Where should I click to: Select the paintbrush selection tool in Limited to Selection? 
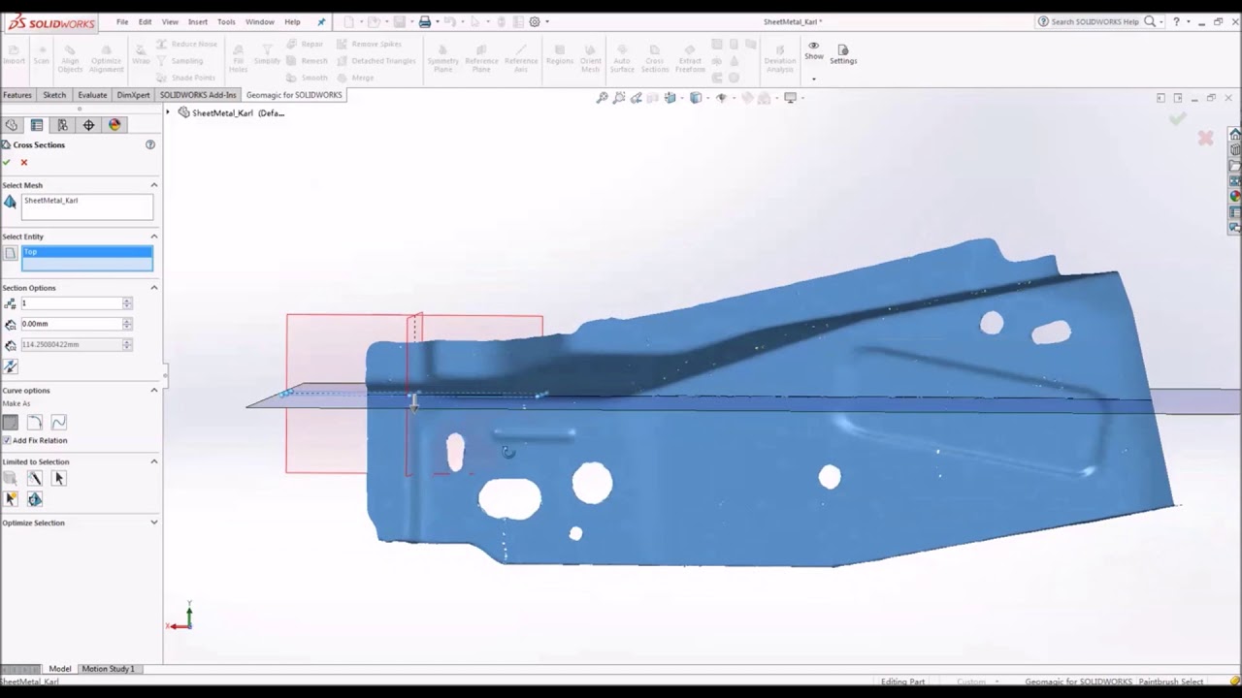[x=34, y=478]
